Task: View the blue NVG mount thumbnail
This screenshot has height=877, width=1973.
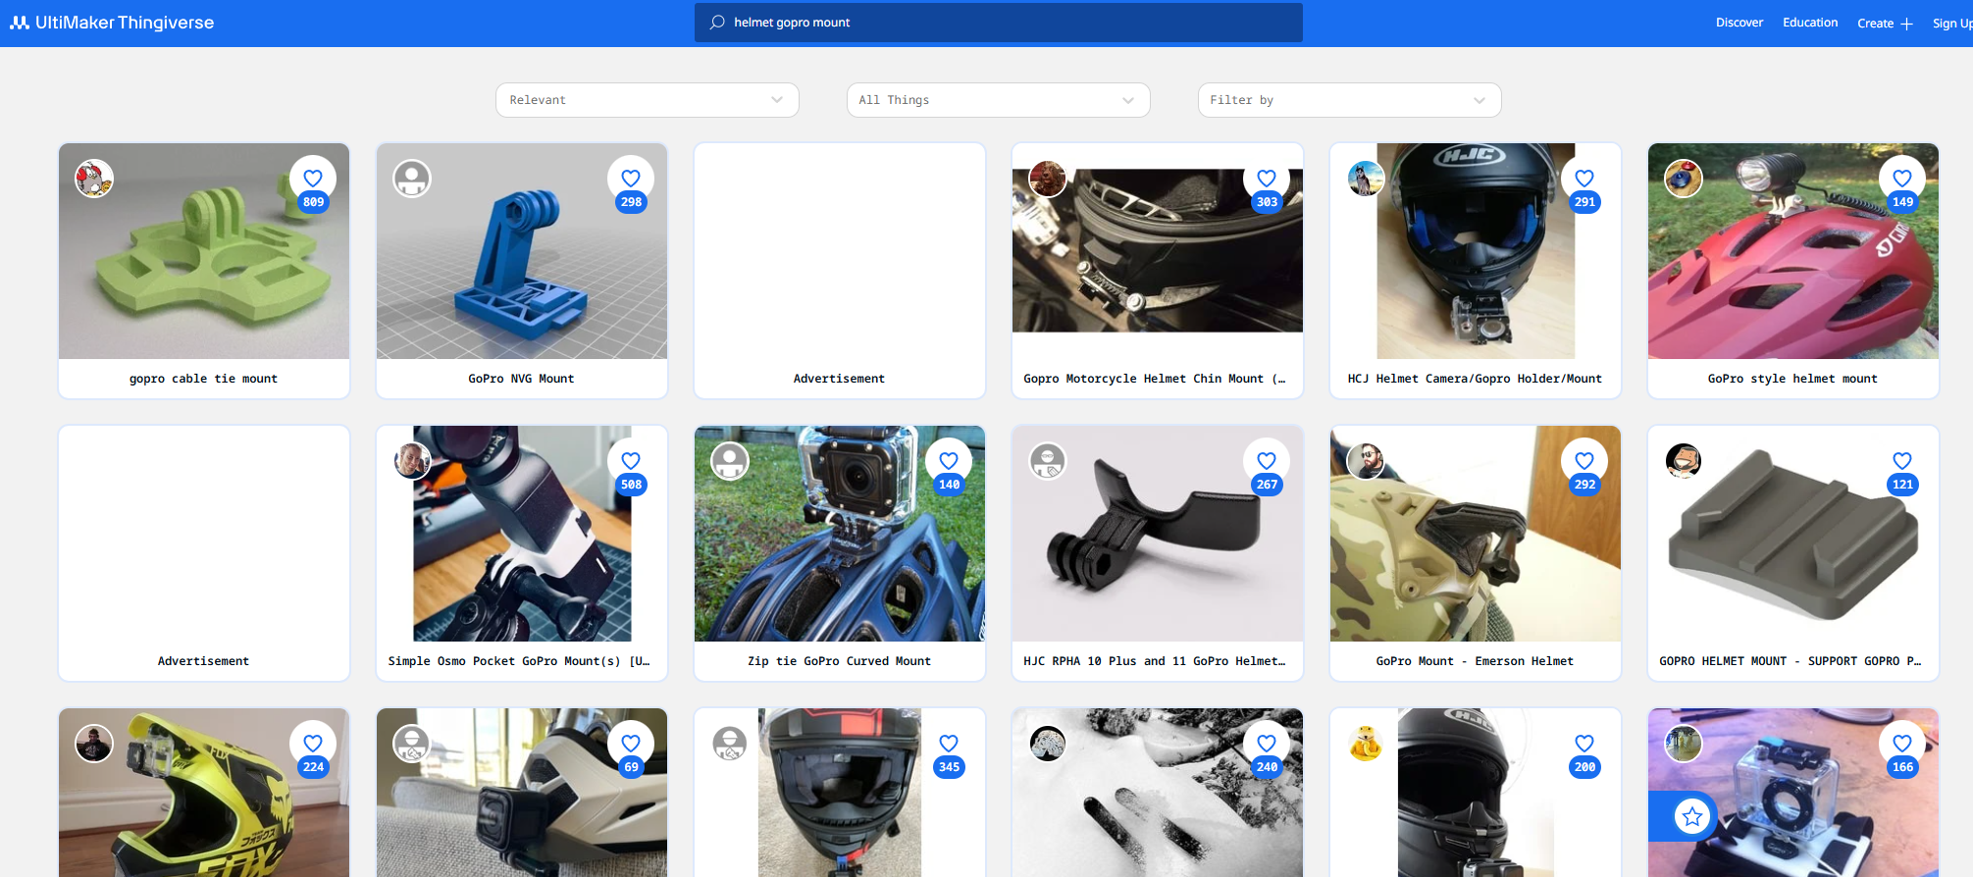Action: coord(522,251)
